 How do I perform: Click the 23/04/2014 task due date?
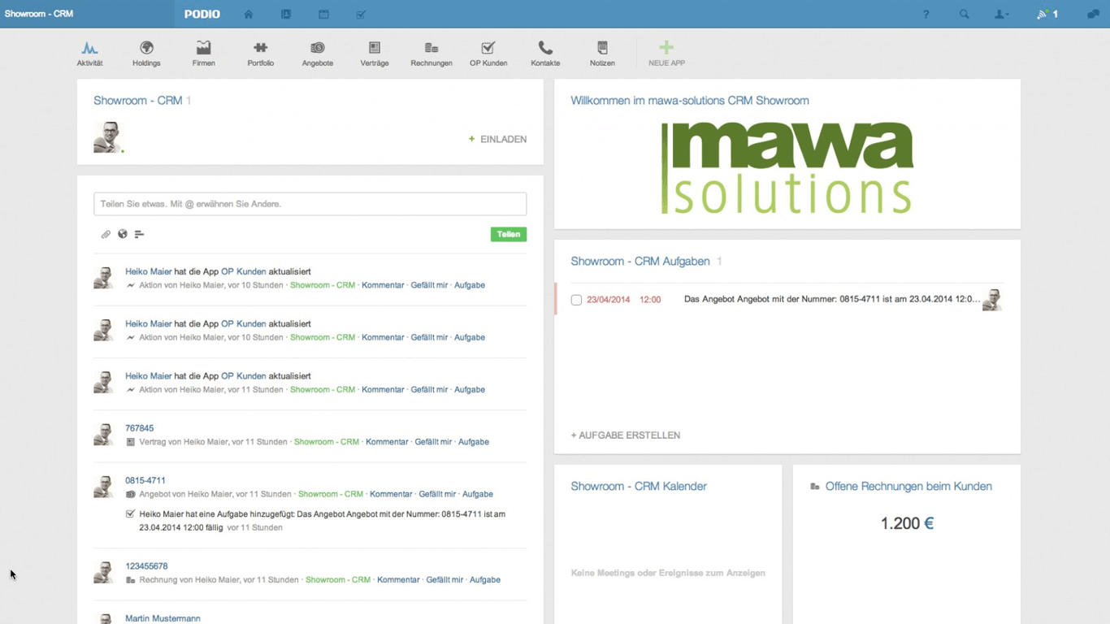(x=609, y=300)
